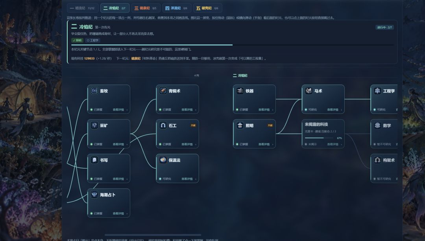Click the 铁器 anvil icon

coord(240,91)
